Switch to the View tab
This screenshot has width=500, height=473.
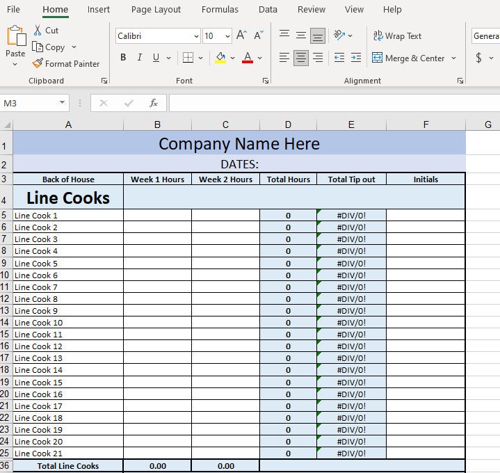[354, 10]
